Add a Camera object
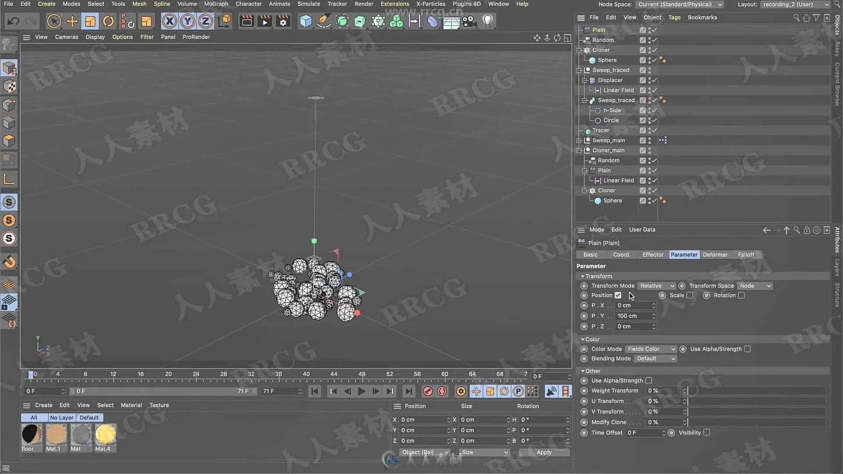 [469, 21]
